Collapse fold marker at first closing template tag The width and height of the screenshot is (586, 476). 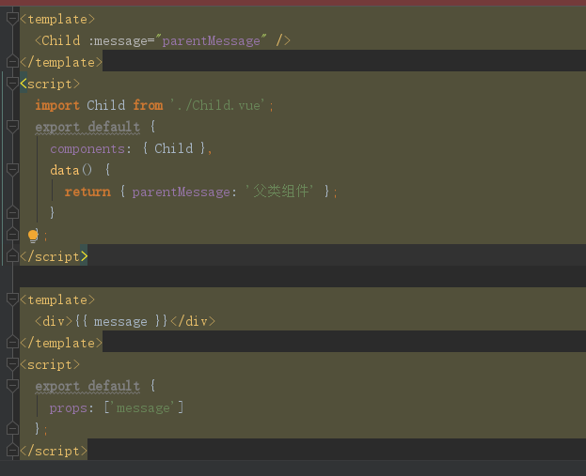[12, 62]
